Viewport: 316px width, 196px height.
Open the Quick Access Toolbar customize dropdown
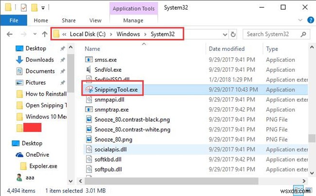click(x=43, y=8)
